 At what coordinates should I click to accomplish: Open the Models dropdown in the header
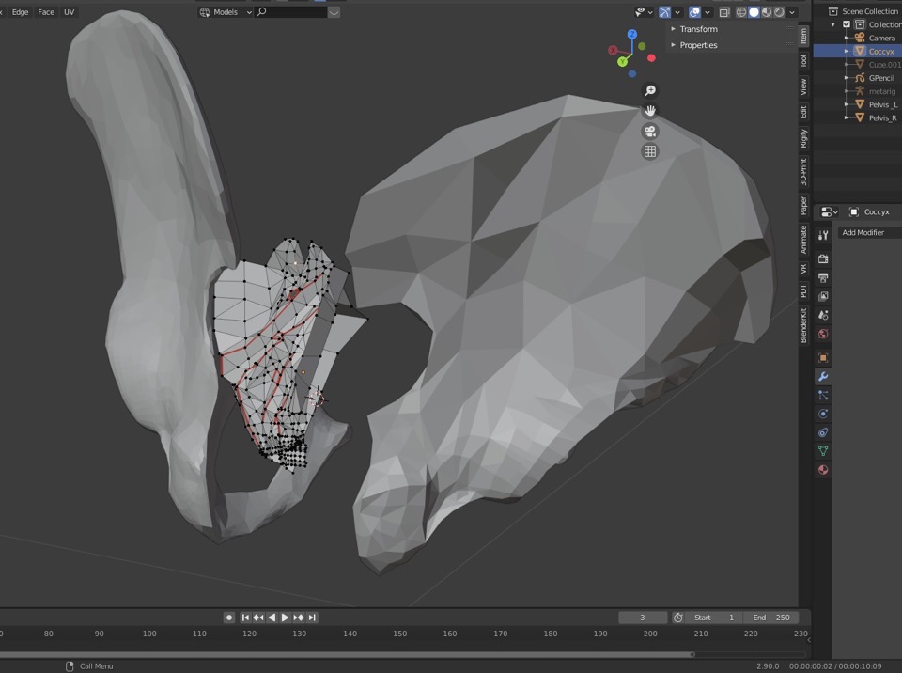pos(226,12)
